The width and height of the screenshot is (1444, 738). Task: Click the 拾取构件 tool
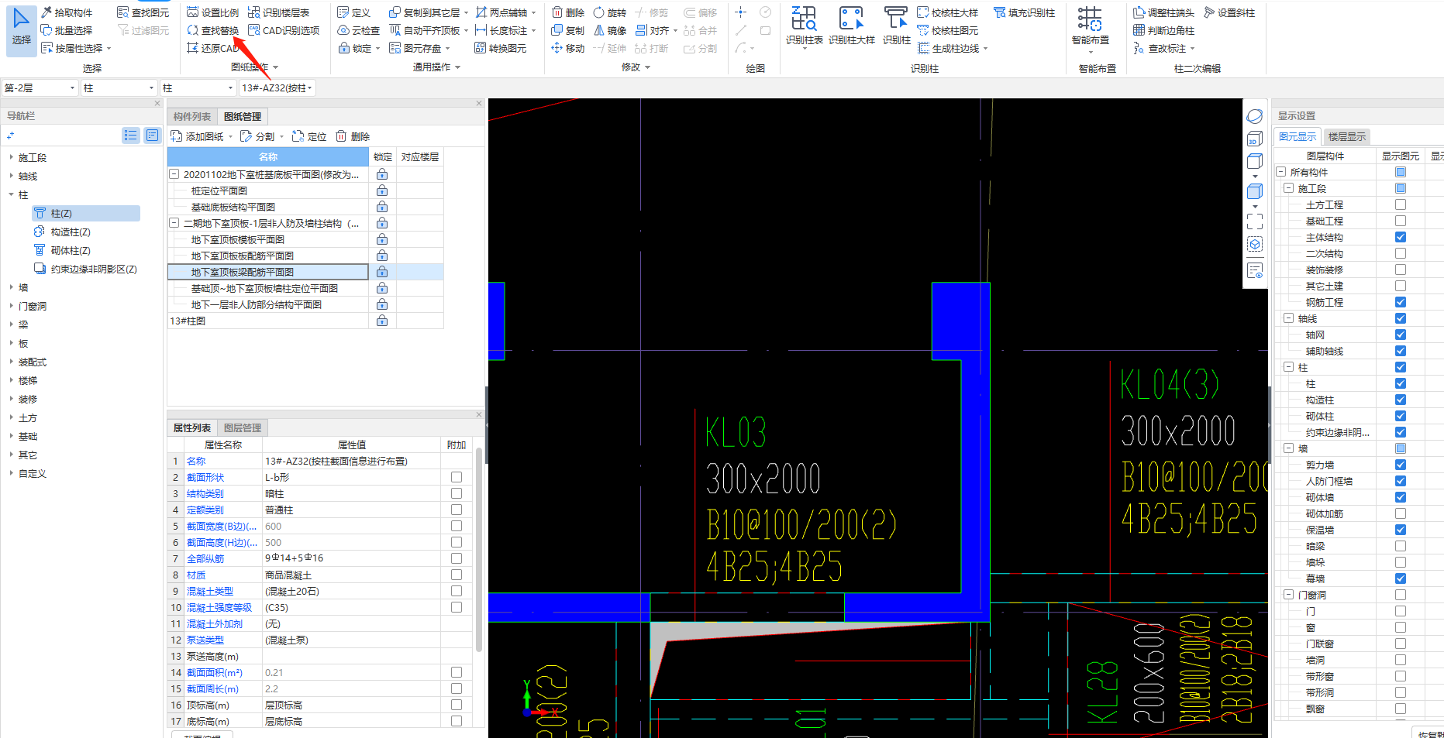click(x=67, y=12)
